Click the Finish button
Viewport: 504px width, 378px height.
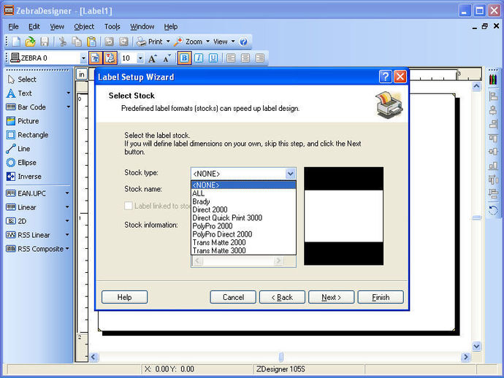tap(381, 297)
